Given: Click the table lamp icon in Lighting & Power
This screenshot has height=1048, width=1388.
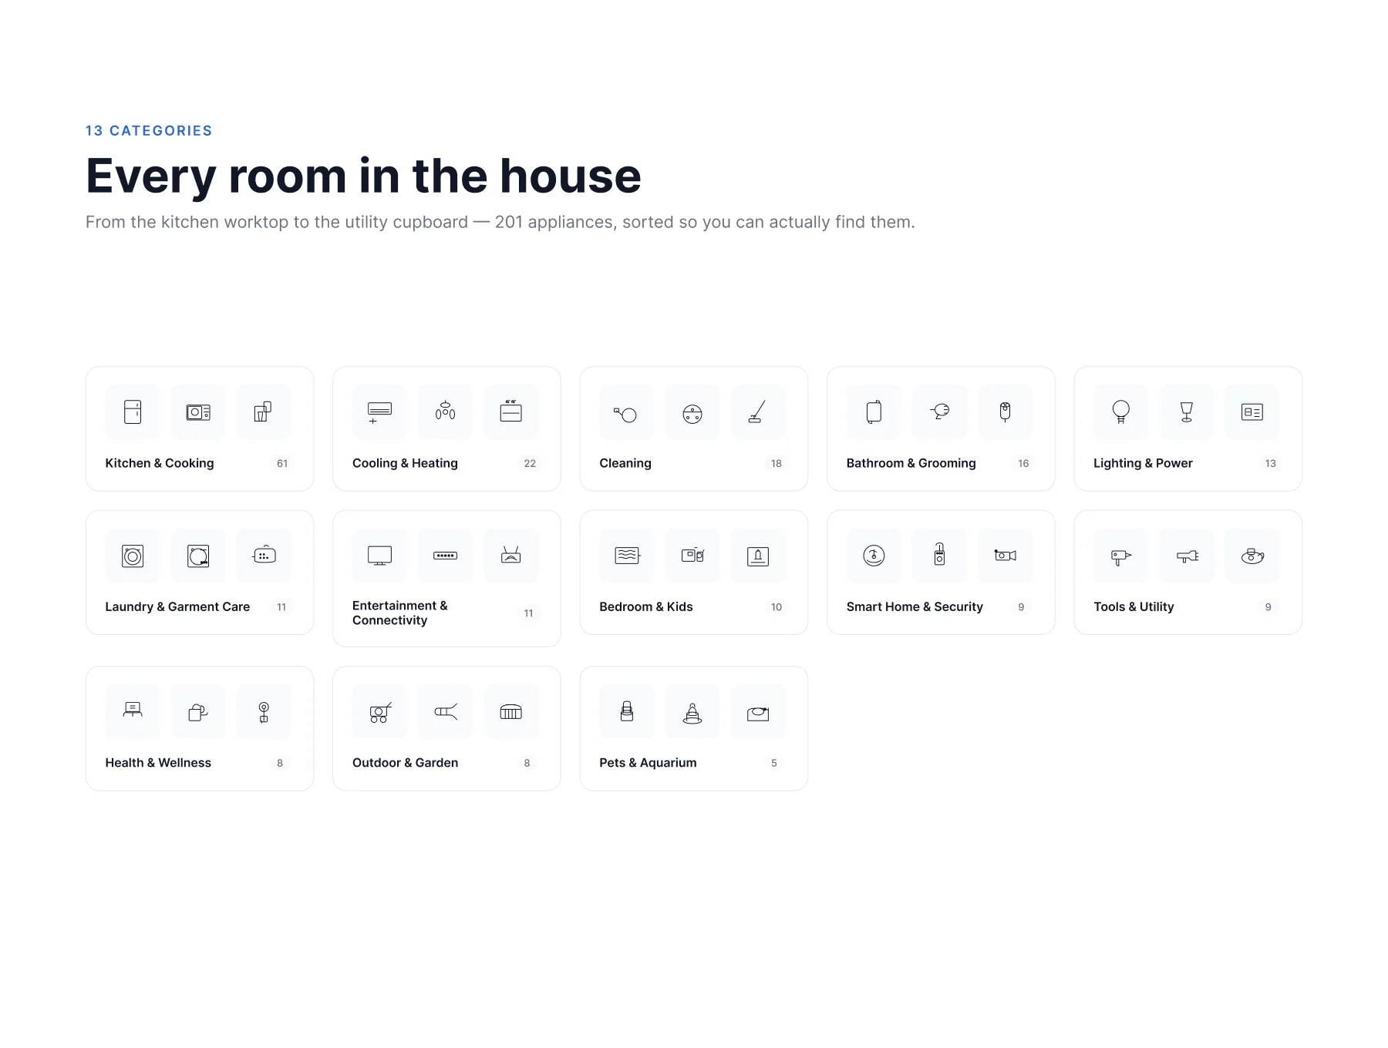Looking at the screenshot, I should (1187, 412).
